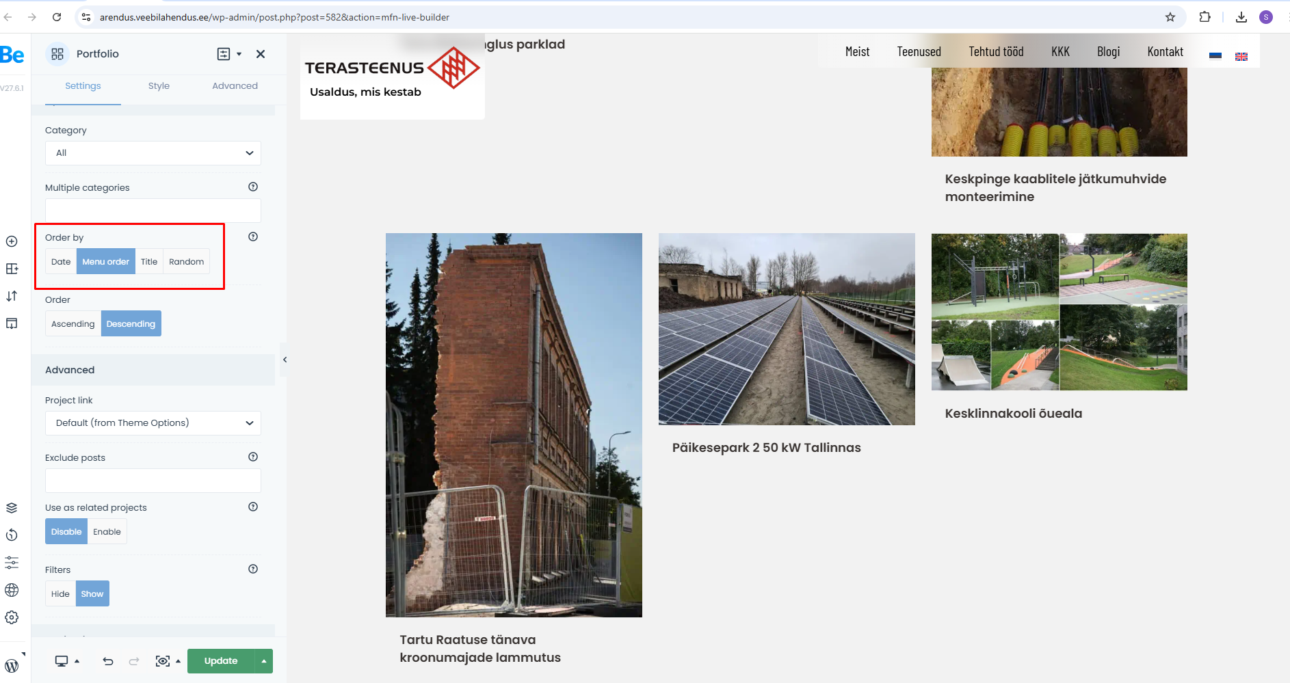Open the Advanced tab

[235, 86]
